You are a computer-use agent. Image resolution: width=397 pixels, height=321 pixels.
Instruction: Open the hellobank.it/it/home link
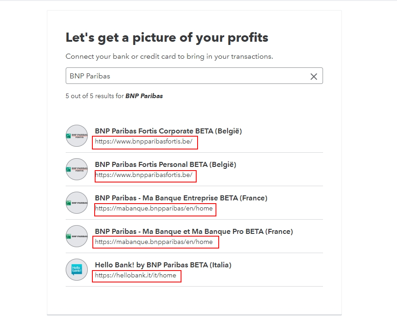pyautogui.click(x=136, y=276)
